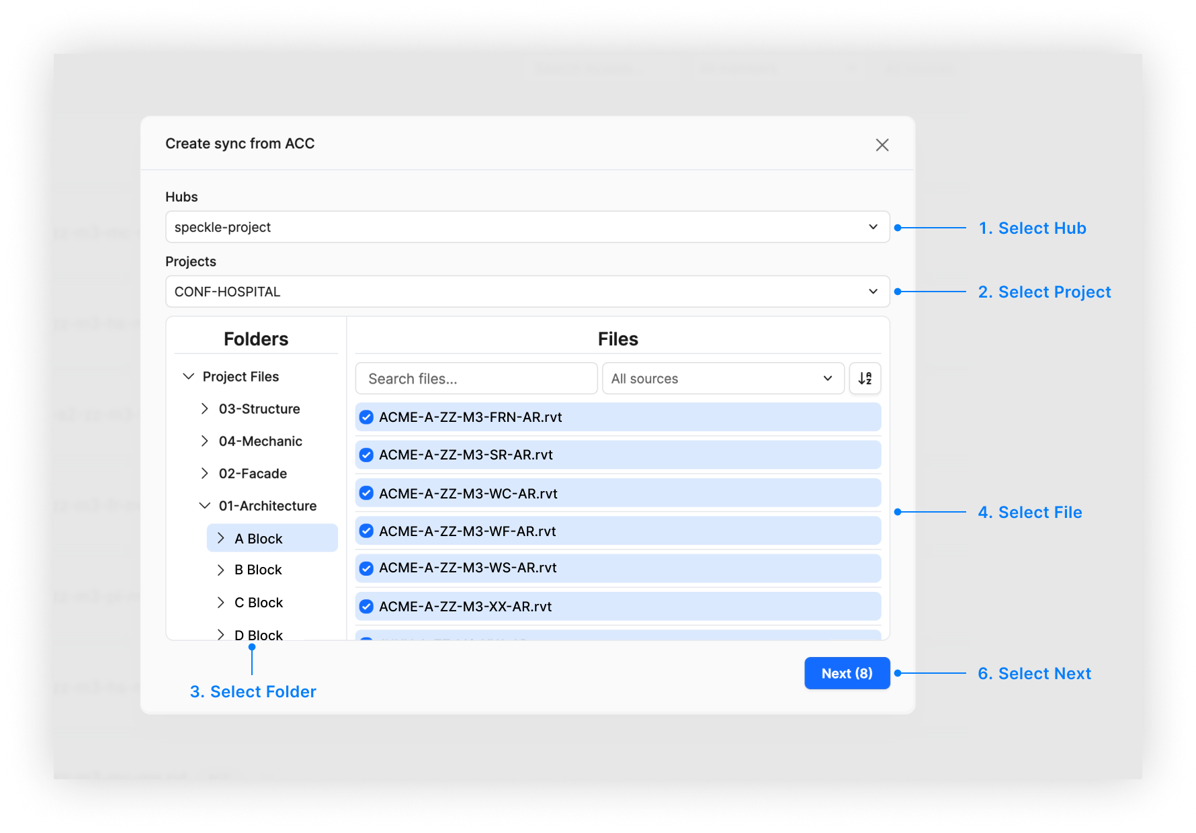
Task: Uncheck ACME-A-ZZ-M3-XX-AR.rvt file
Action: (366, 606)
